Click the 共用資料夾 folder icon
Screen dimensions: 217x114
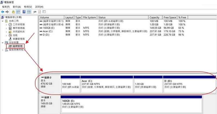pos(10,32)
